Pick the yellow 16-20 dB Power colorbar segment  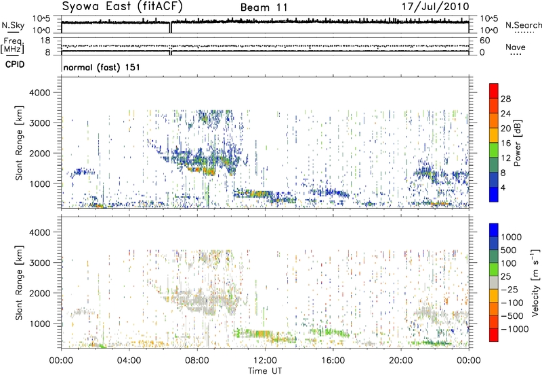point(494,135)
